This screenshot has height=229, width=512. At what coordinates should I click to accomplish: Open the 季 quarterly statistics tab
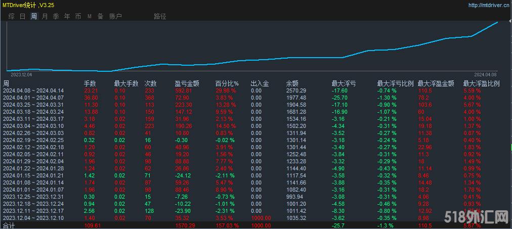[56, 16]
